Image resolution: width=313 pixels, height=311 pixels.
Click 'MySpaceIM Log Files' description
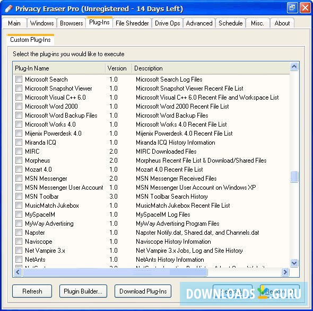[x=163, y=215]
